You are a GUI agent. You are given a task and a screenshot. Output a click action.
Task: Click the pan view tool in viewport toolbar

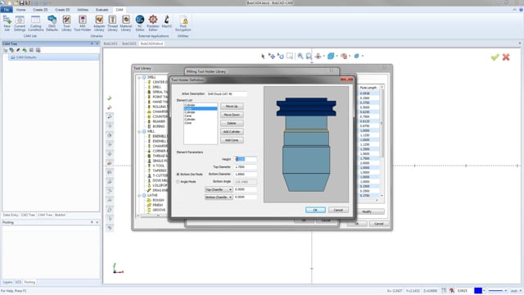point(272,57)
